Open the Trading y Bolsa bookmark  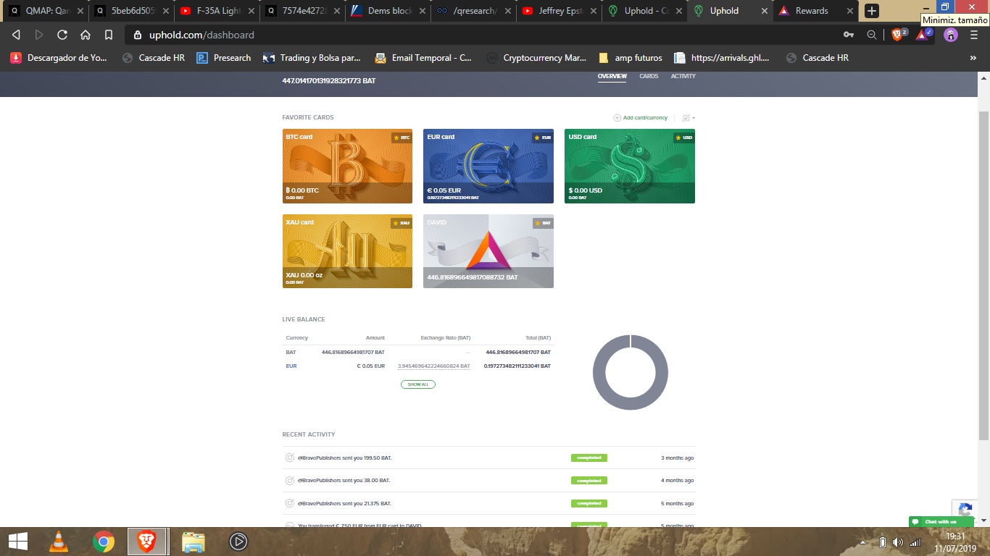click(312, 58)
